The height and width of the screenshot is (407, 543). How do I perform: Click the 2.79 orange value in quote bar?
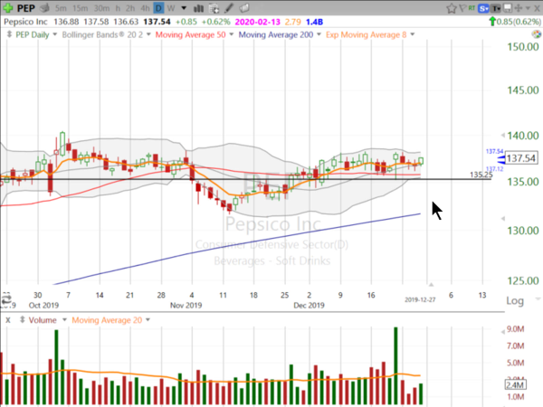[x=293, y=22]
